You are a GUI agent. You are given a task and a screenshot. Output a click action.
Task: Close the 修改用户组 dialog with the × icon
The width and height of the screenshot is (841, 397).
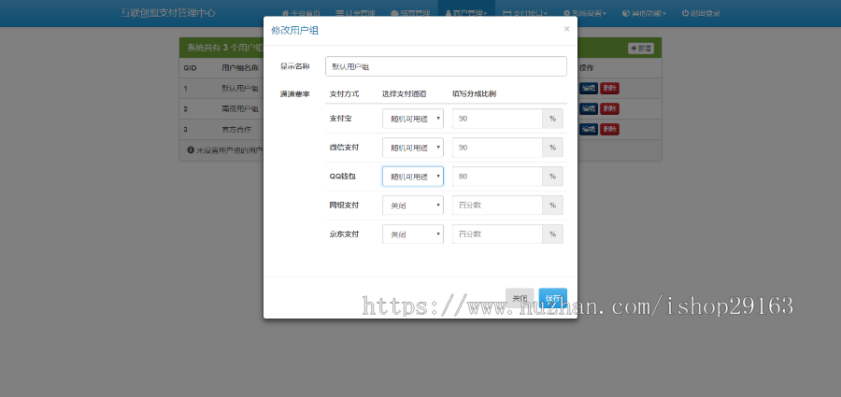pos(566,29)
